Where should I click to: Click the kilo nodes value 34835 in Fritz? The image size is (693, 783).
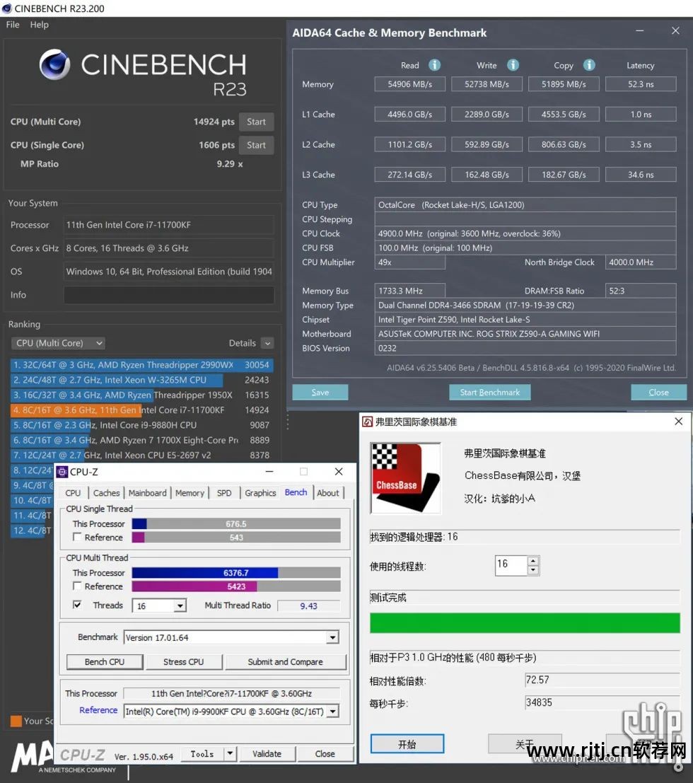tap(602, 702)
